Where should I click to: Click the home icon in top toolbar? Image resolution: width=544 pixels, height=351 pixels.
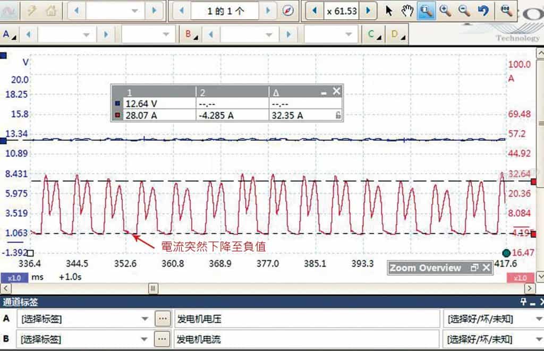[x=51, y=11]
